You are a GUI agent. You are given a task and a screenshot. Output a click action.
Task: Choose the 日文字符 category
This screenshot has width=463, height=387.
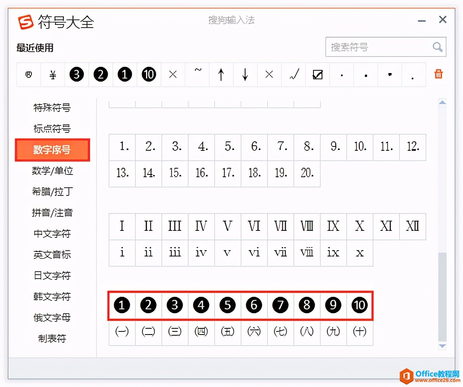click(x=52, y=275)
